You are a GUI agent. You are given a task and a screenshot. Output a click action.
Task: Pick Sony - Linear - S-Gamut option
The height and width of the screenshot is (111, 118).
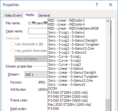coord(77,68)
